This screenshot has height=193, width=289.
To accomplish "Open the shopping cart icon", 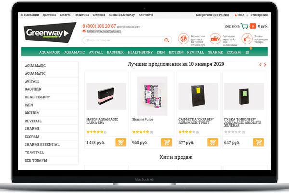I will pyautogui.click(x=244, y=26).
